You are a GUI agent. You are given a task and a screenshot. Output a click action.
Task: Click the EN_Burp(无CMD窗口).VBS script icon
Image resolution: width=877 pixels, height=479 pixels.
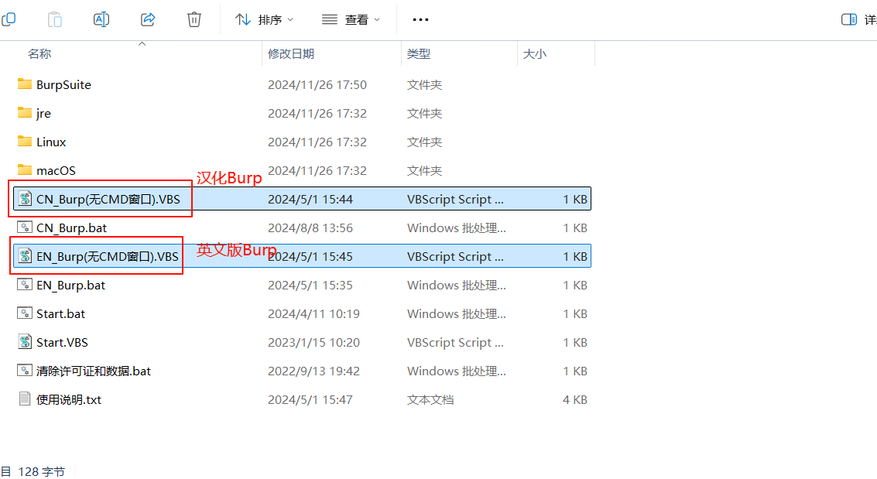coord(25,256)
